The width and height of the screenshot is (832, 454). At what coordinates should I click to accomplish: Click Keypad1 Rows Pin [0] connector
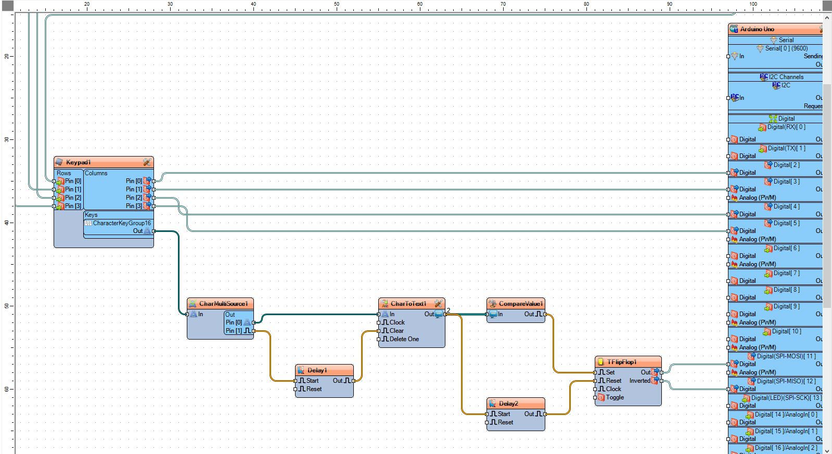coord(54,181)
